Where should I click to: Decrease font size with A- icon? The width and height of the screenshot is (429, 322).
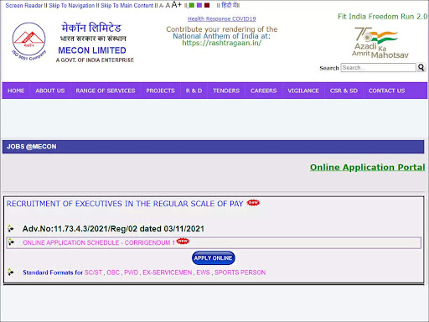tap(162, 6)
